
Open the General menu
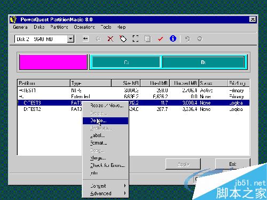click(x=20, y=27)
